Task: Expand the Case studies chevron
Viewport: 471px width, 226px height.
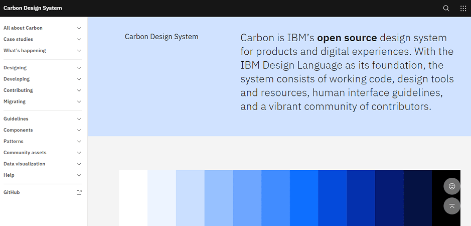Action: tap(79, 39)
